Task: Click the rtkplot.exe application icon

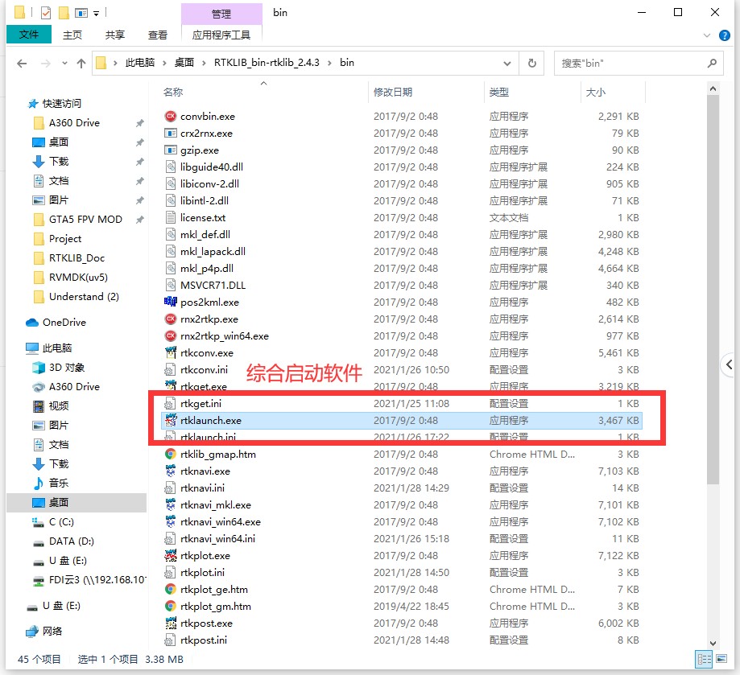Action: 171,555
